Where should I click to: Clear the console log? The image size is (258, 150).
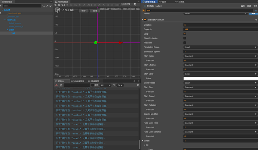click(x=56, y=85)
